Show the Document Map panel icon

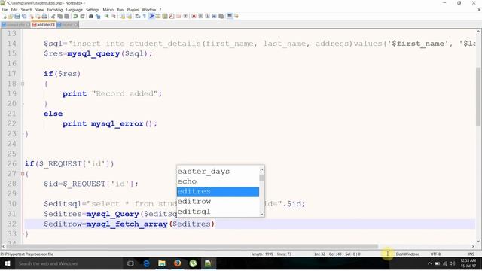pyautogui.click(x=165, y=16)
